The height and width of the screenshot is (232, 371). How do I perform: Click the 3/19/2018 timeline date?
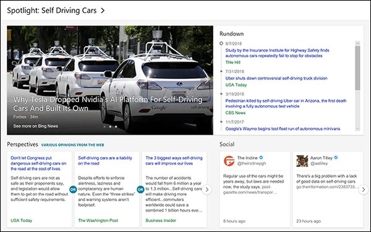(x=234, y=94)
